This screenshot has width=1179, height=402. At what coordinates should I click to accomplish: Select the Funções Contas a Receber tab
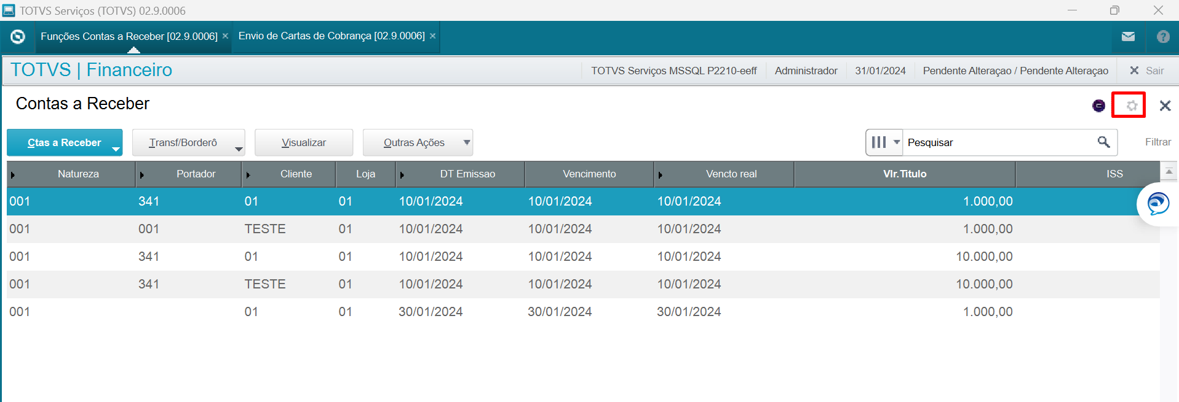click(x=129, y=36)
